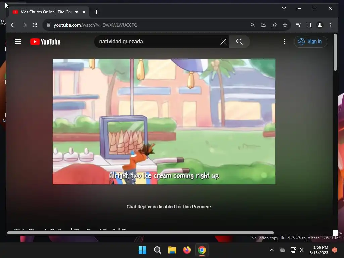Image resolution: width=344 pixels, height=258 pixels.
Task: Open File Explorer from taskbar
Action: coord(172,250)
